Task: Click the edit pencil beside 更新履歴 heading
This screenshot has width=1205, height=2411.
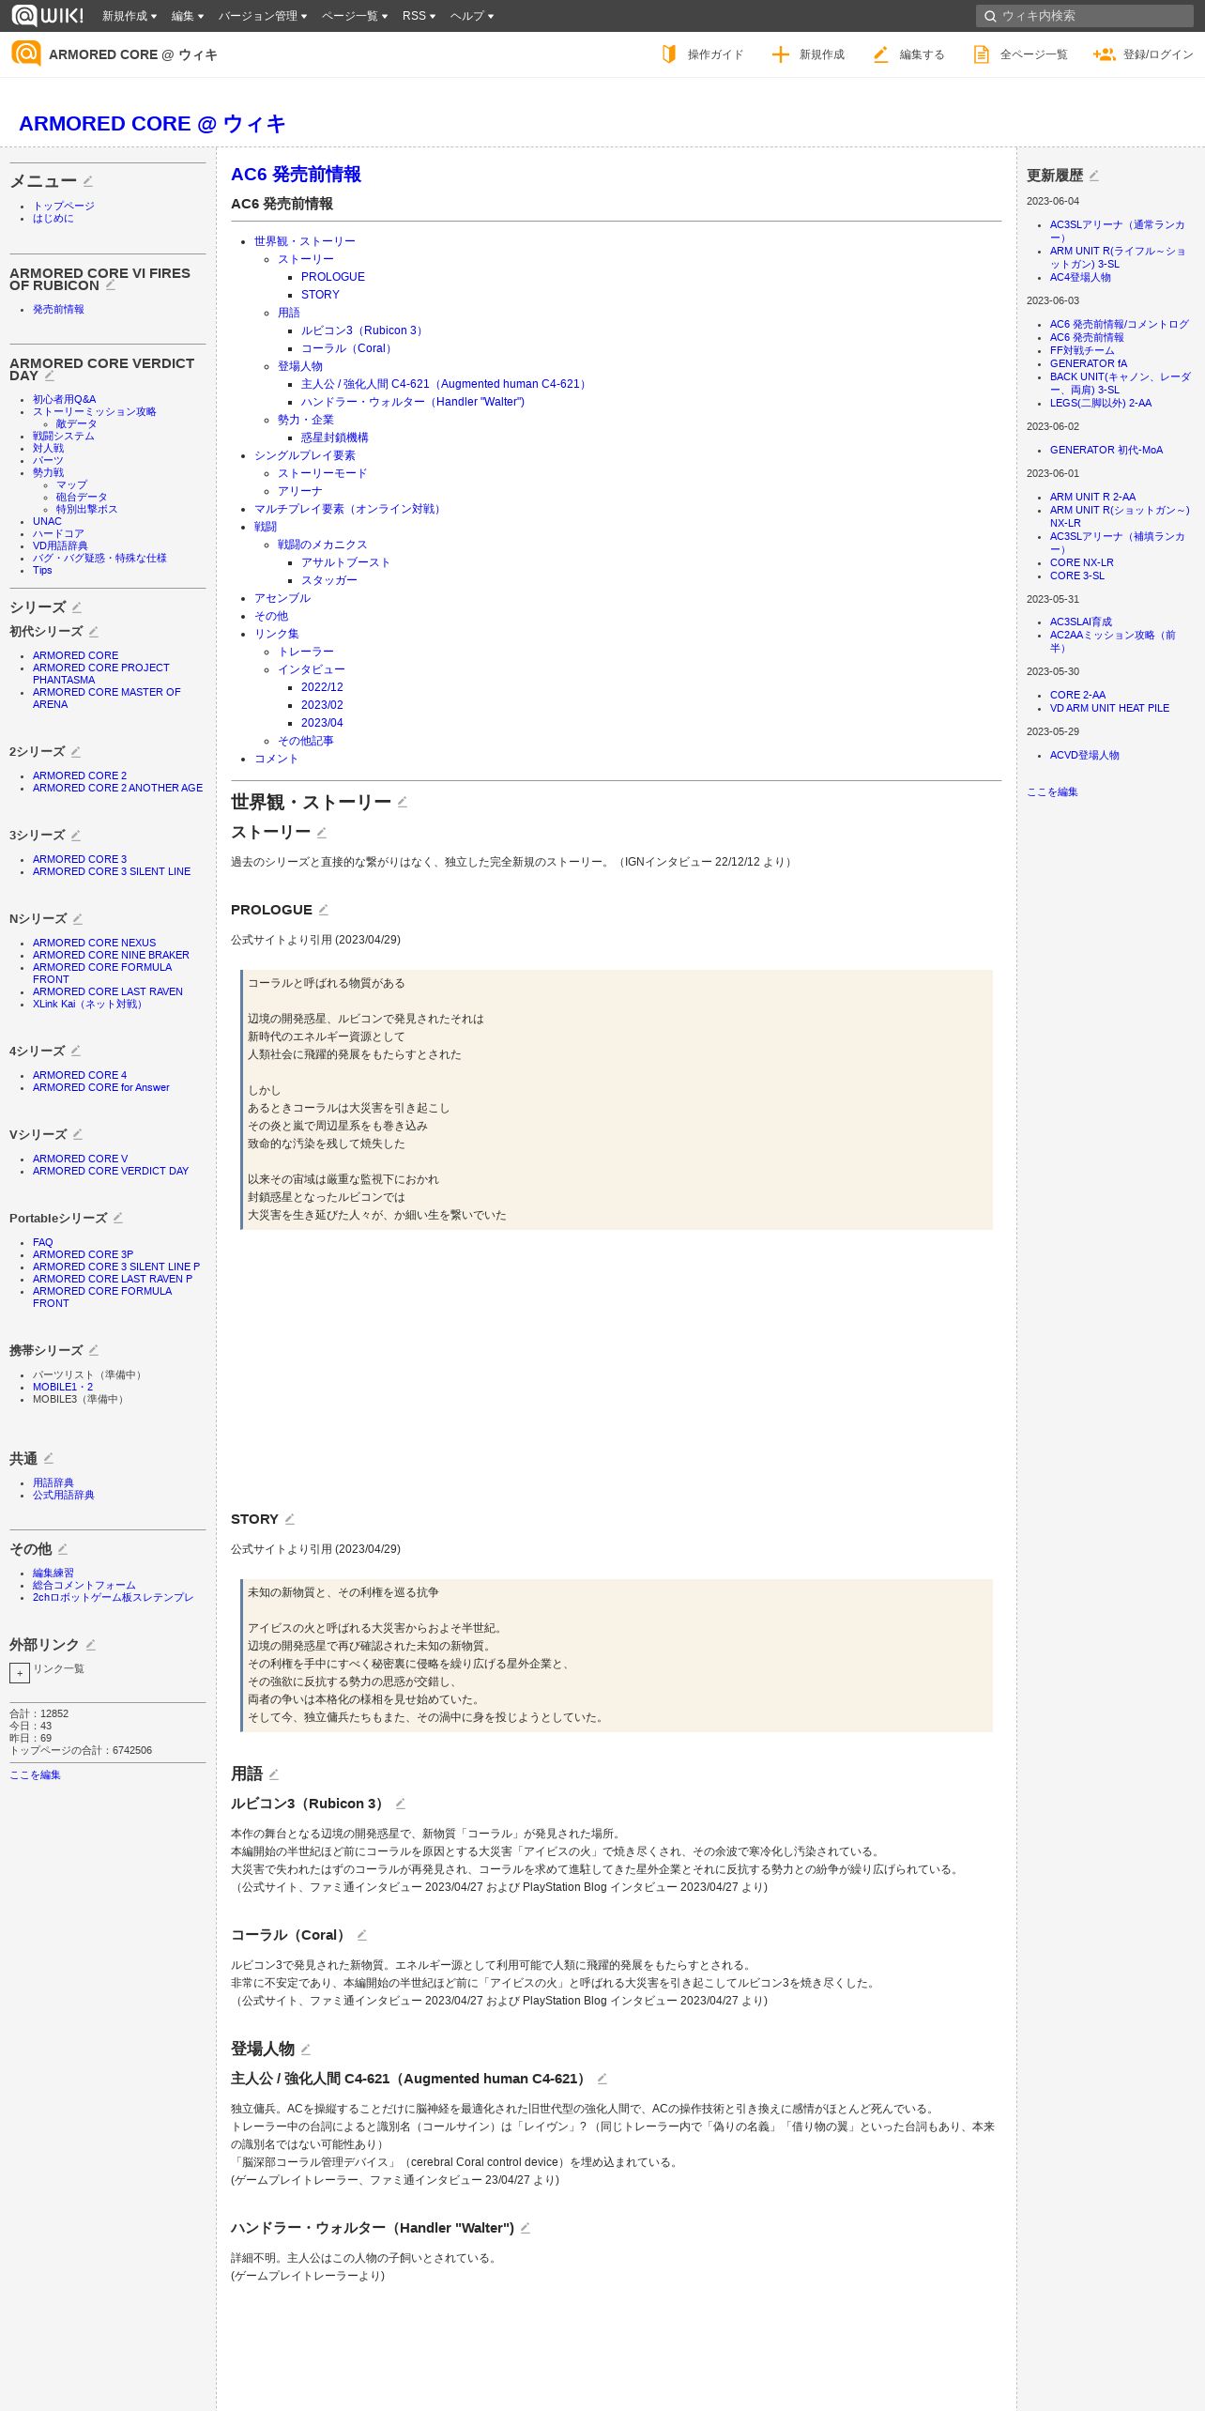Action: click(1093, 176)
